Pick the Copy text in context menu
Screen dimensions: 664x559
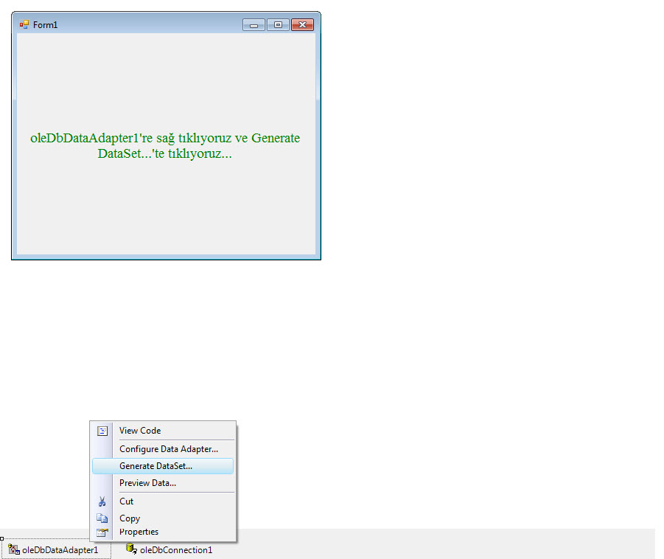point(130,518)
